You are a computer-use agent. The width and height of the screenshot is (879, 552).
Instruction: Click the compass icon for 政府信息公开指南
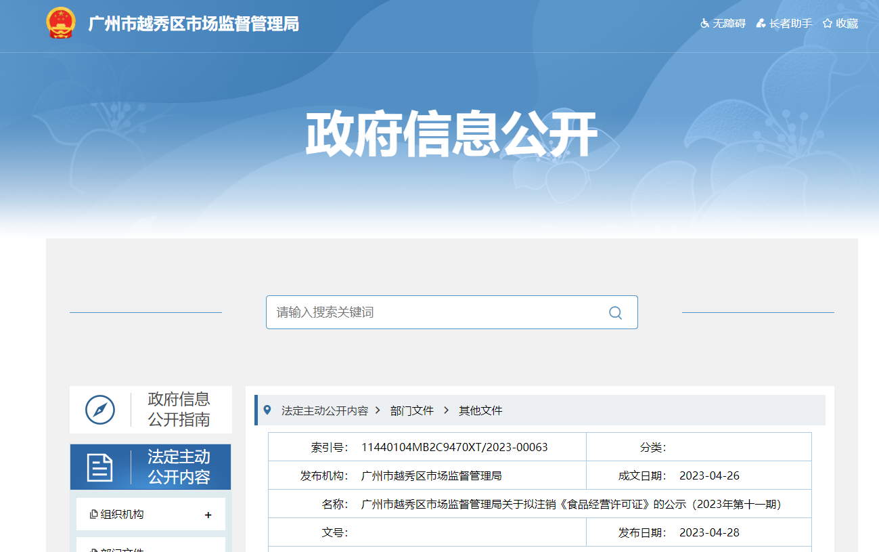[100, 410]
